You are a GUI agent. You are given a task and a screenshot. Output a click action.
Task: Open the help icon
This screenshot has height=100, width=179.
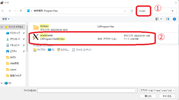pos(174,19)
